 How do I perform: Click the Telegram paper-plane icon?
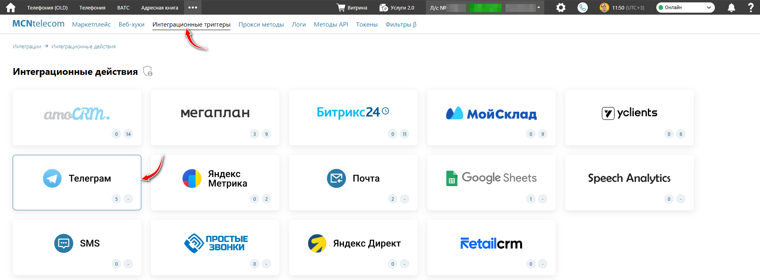click(x=52, y=179)
